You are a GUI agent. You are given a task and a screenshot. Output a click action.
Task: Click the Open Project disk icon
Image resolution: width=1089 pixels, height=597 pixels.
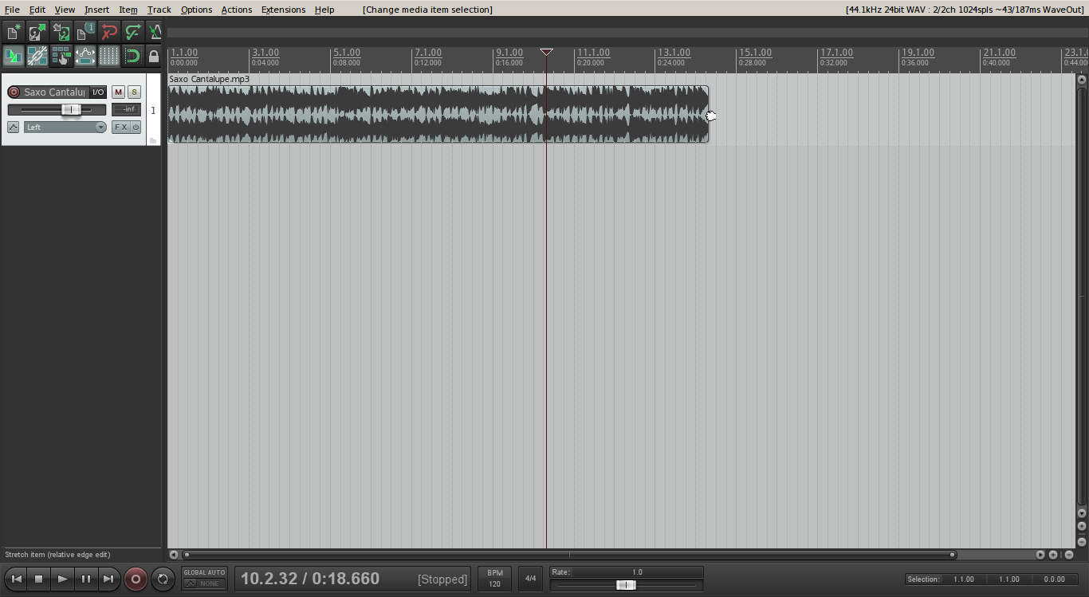pyautogui.click(x=37, y=32)
